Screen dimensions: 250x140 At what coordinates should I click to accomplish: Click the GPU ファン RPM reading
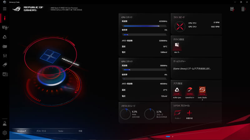pos(215,27)
